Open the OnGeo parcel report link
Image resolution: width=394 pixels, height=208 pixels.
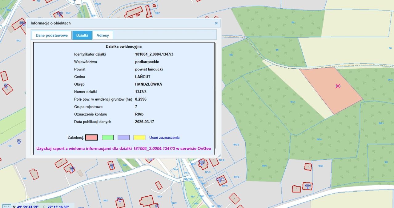tap(124, 149)
